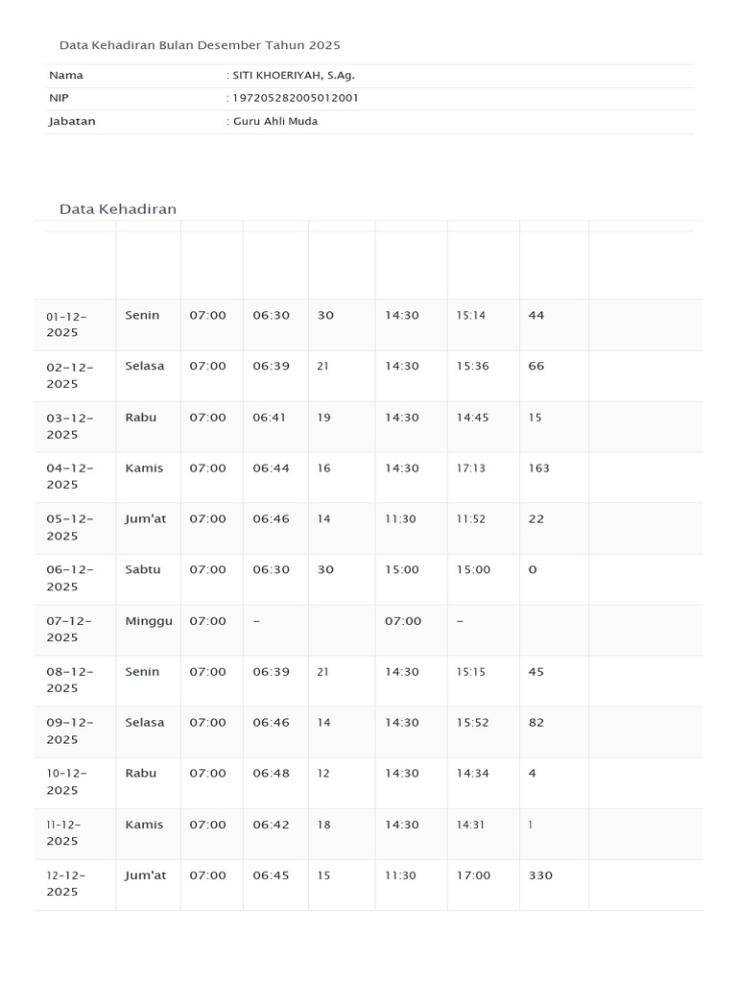Viewport: 737px width, 983px height.
Task: Click the name SITI KHOERIYAH, S.Ag.
Action: 294,75
